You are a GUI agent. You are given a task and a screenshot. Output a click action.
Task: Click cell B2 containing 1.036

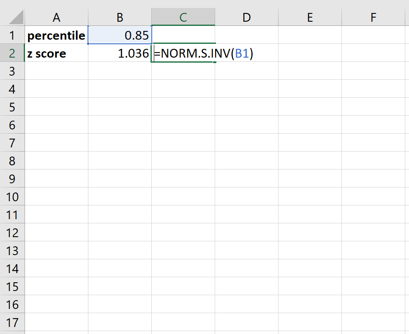click(120, 53)
